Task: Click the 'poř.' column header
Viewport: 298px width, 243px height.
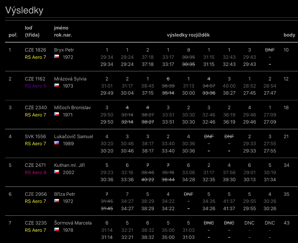Action: (x=13, y=35)
